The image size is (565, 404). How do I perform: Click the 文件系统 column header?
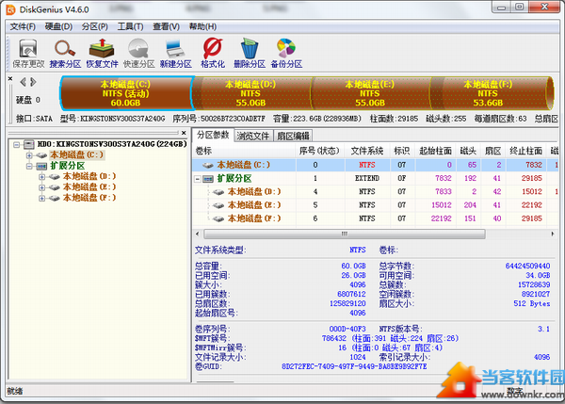point(366,150)
